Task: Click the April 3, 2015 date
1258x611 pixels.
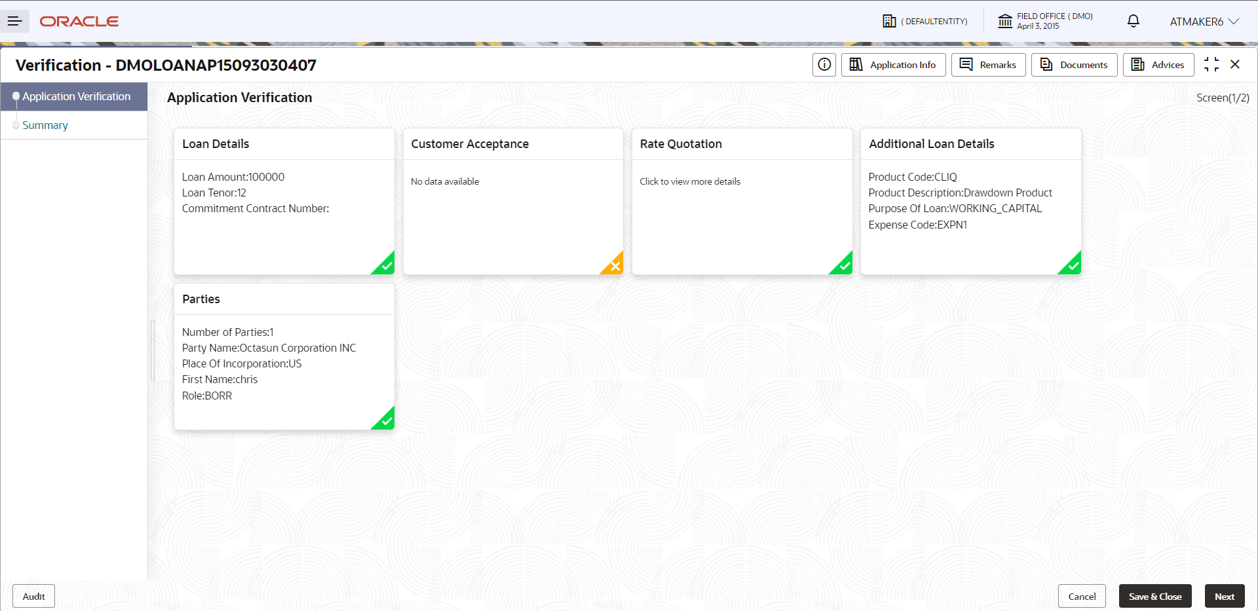Action: [x=1038, y=26]
